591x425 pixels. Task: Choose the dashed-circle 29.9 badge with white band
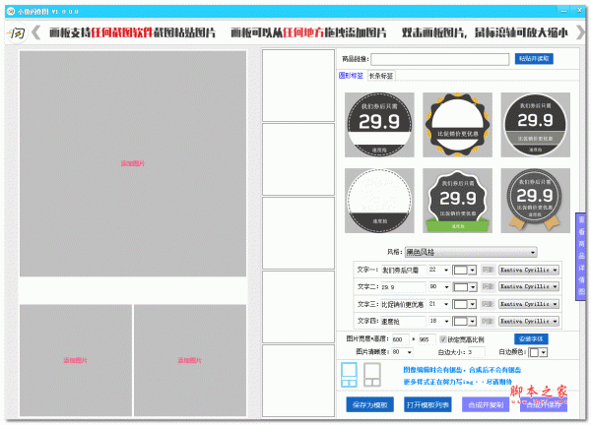379,125
